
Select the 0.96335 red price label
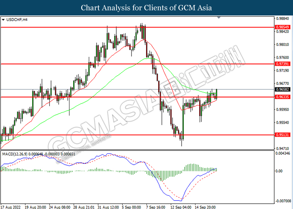(x=283, y=97)
